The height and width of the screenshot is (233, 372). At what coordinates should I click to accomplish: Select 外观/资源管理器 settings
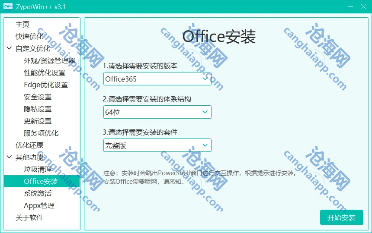coord(49,61)
